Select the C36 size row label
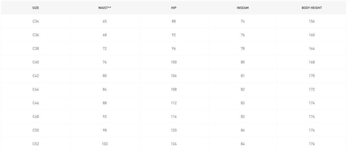The image size is (348, 151). tap(35, 35)
